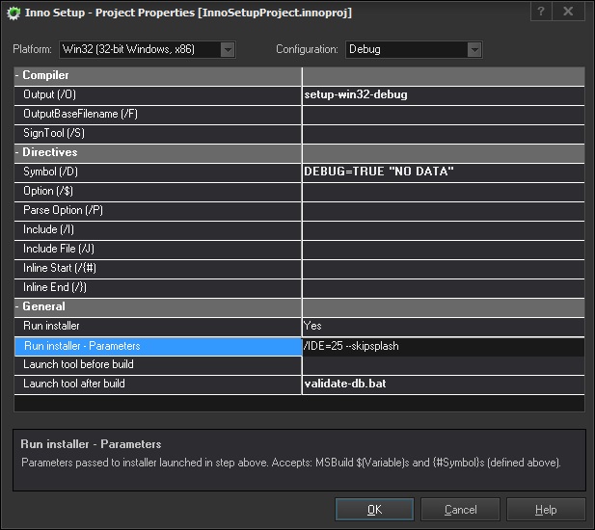Click the empty OutputBaseFilename value field
Viewport: 595px width, 530px height.
point(444,114)
